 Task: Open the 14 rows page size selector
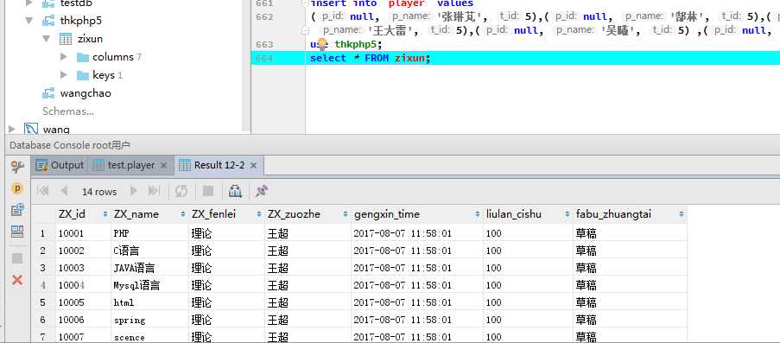99,192
